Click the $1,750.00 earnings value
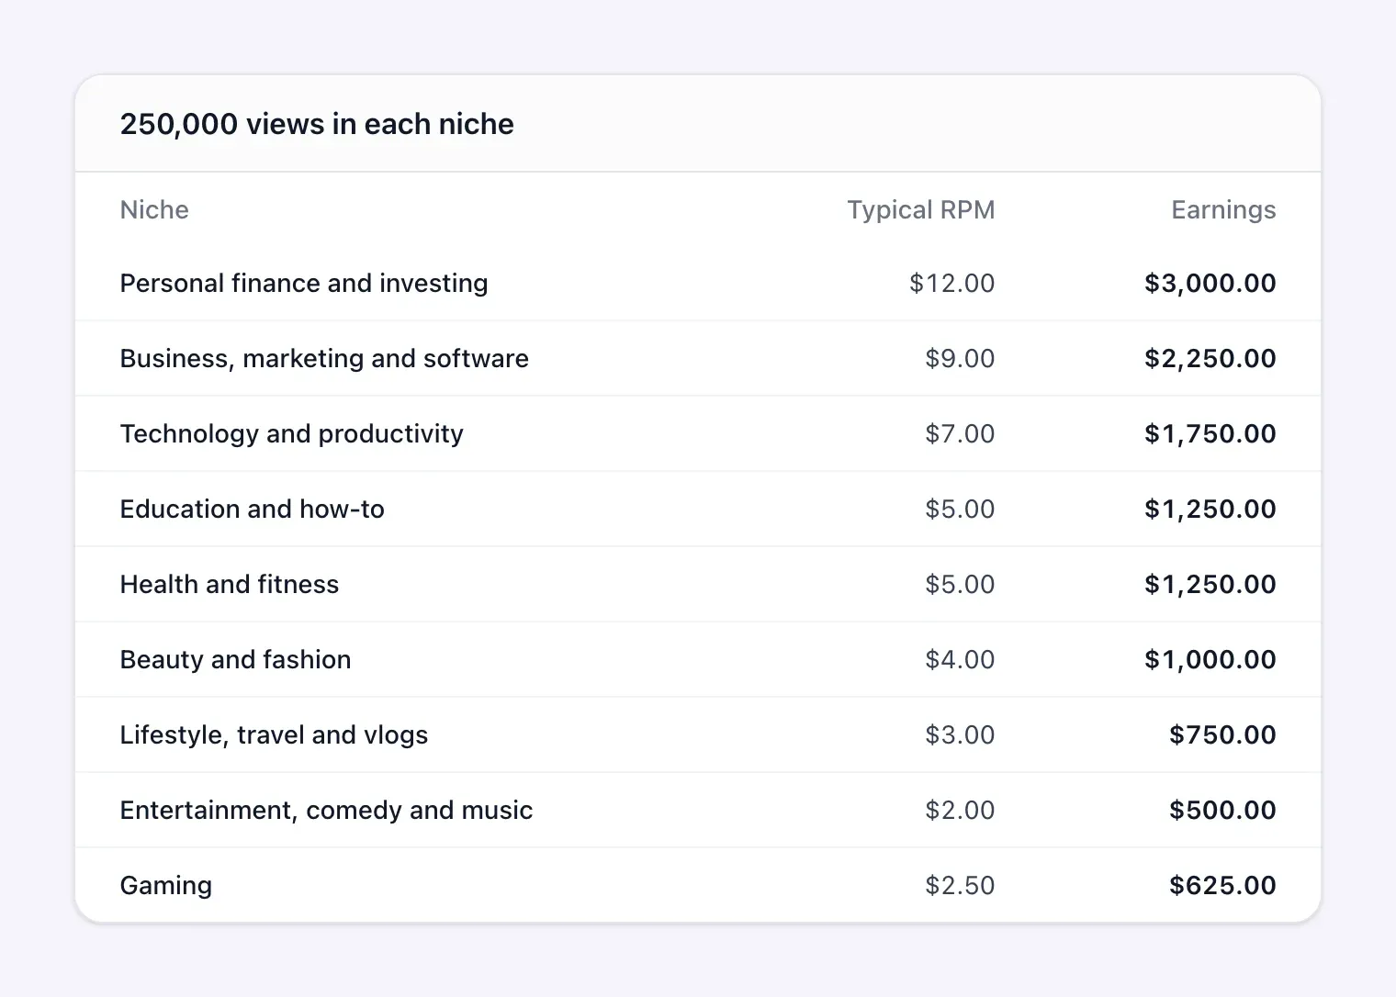This screenshot has width=1396, height=997. tap(1210, 433)
